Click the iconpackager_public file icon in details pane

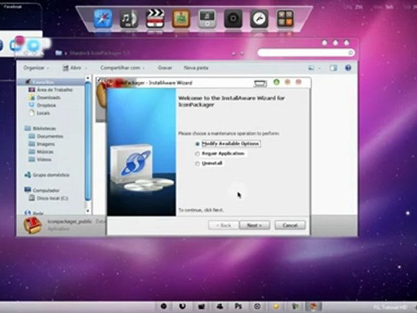pos(33,226)
